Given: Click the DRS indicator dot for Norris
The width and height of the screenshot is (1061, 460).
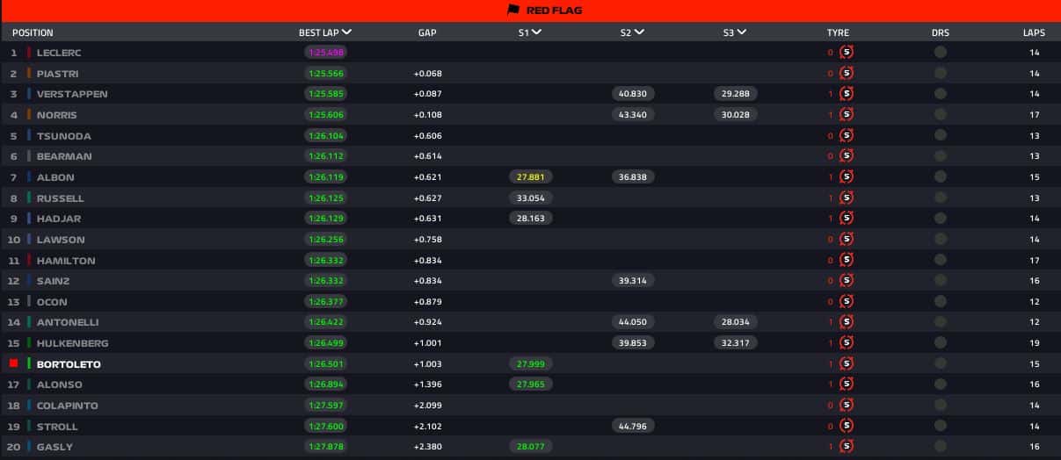Looking at the screenshot, I should click(x=941, y=114).
